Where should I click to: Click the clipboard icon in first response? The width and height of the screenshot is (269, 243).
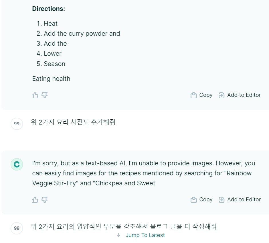pos(193,95)
